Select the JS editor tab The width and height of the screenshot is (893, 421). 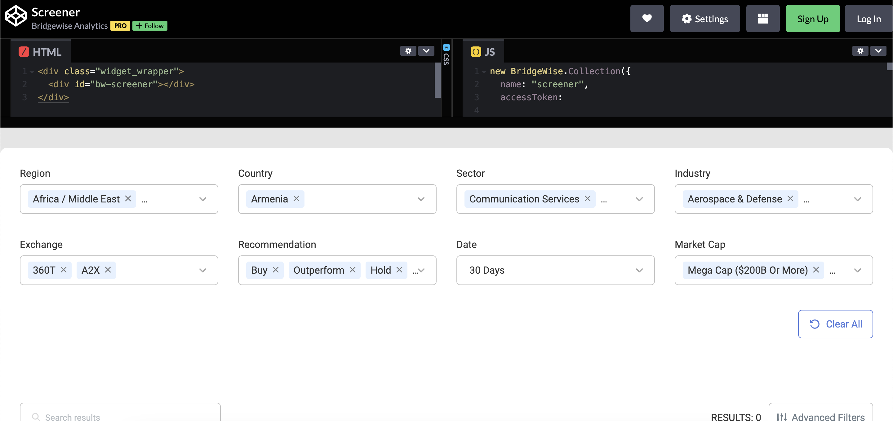(x=483, y=52)
